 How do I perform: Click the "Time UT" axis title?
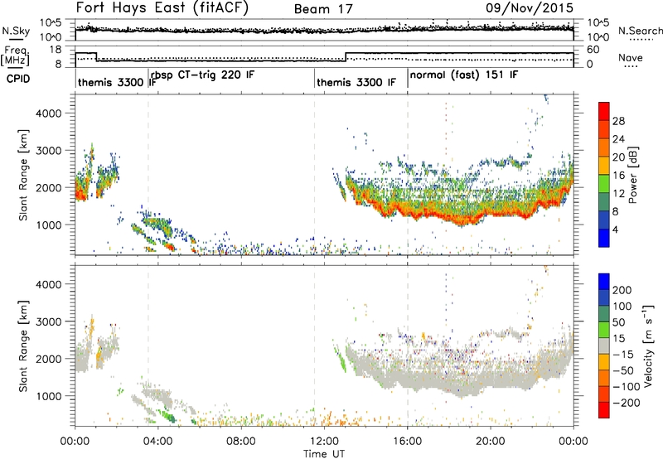point(324,454)
